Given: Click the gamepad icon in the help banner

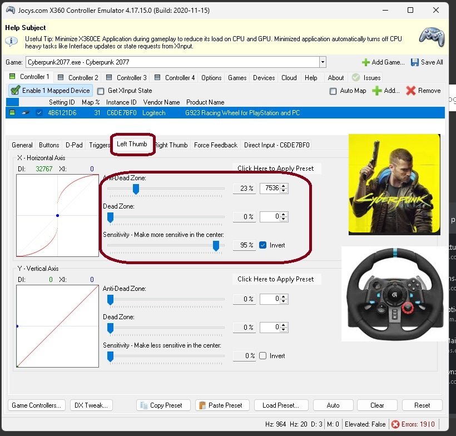Looking at the screenshot, I should 432,37.
